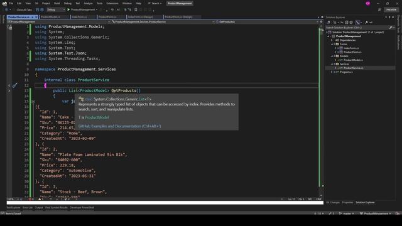The width and height of the screenshot is (402, 226).
Task: Click the PREVIEW button
Action: point(391,10)
